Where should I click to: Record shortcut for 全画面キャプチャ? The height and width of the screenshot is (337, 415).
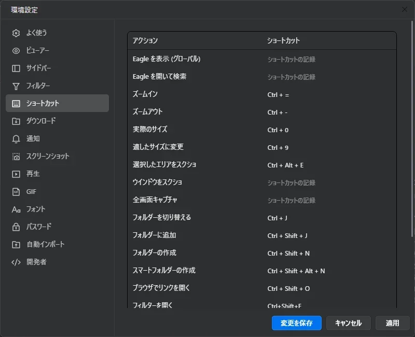[x=292, y=201]
